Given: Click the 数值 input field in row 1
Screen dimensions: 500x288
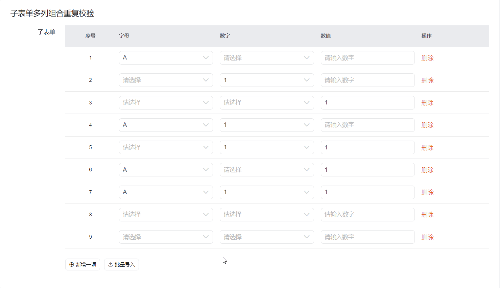Looking at the screenshot, I should pyautogui.click(x=367, y=58).
